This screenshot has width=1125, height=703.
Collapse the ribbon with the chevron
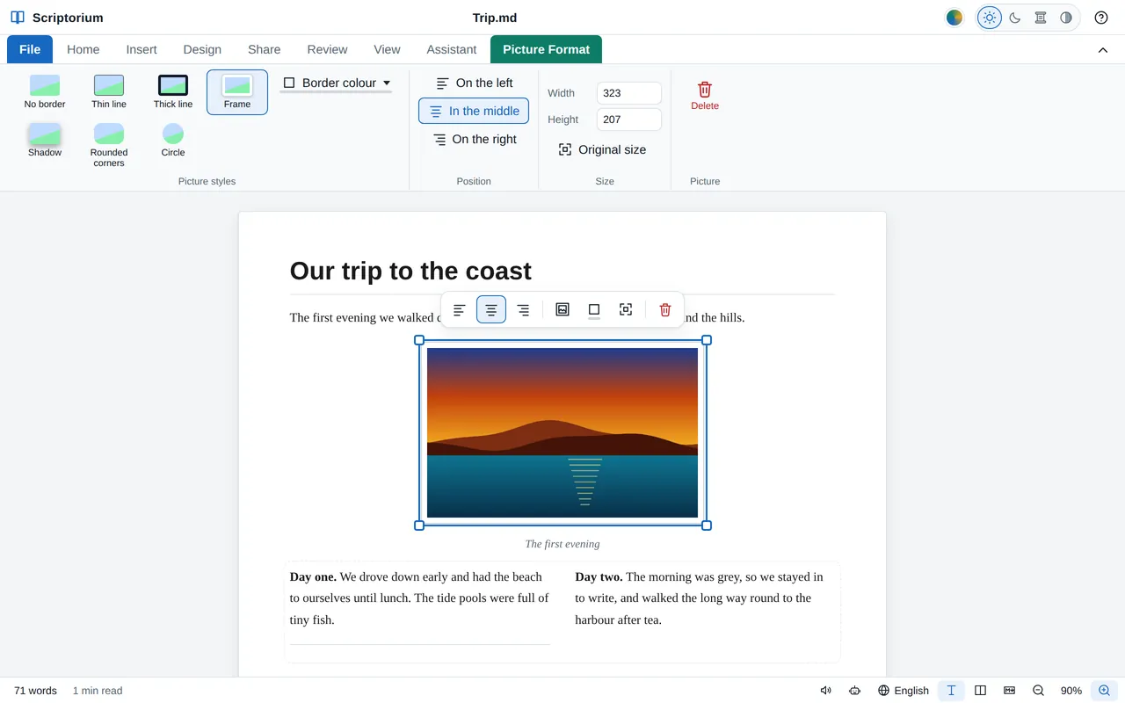[x=1103, y=50]
